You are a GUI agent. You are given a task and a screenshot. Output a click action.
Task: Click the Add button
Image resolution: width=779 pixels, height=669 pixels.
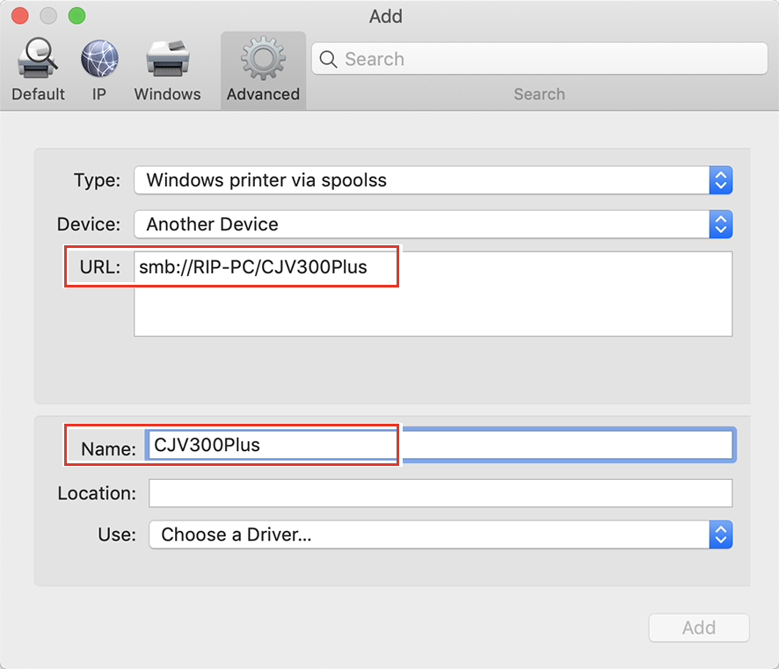[698, 628]
